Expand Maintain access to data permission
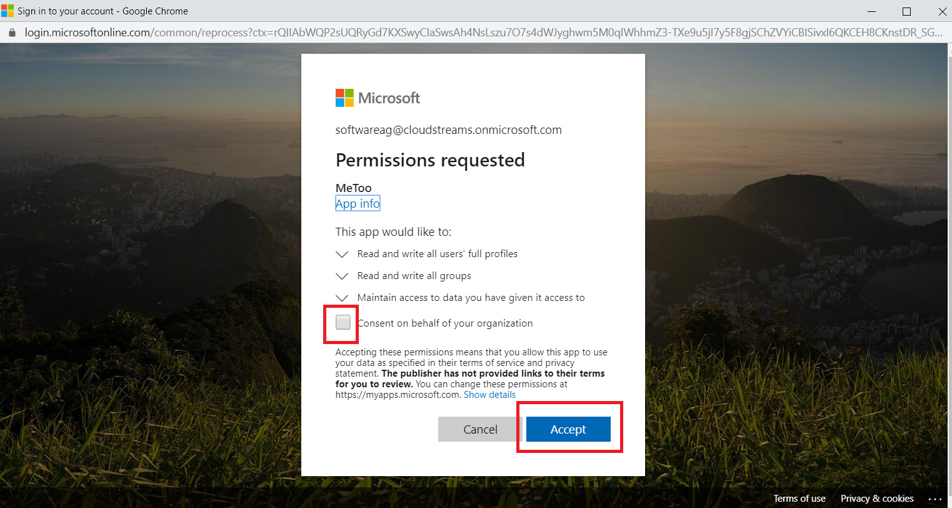 (x=342, y=298)
